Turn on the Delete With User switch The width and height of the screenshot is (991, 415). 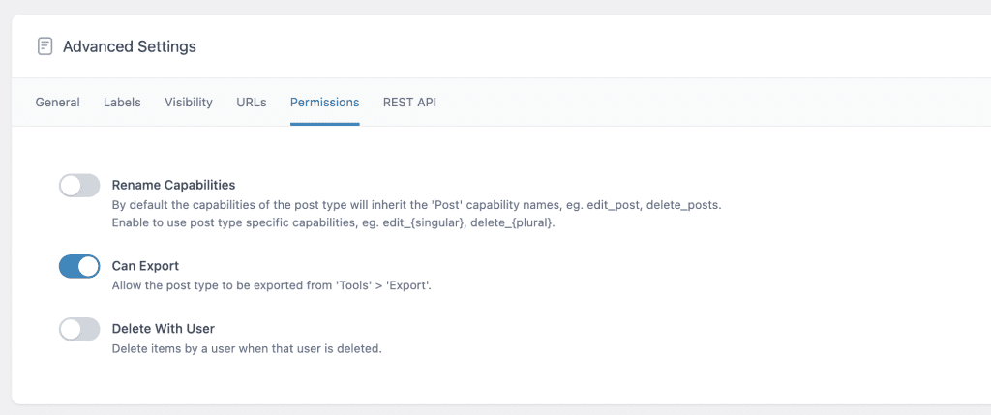79,329
